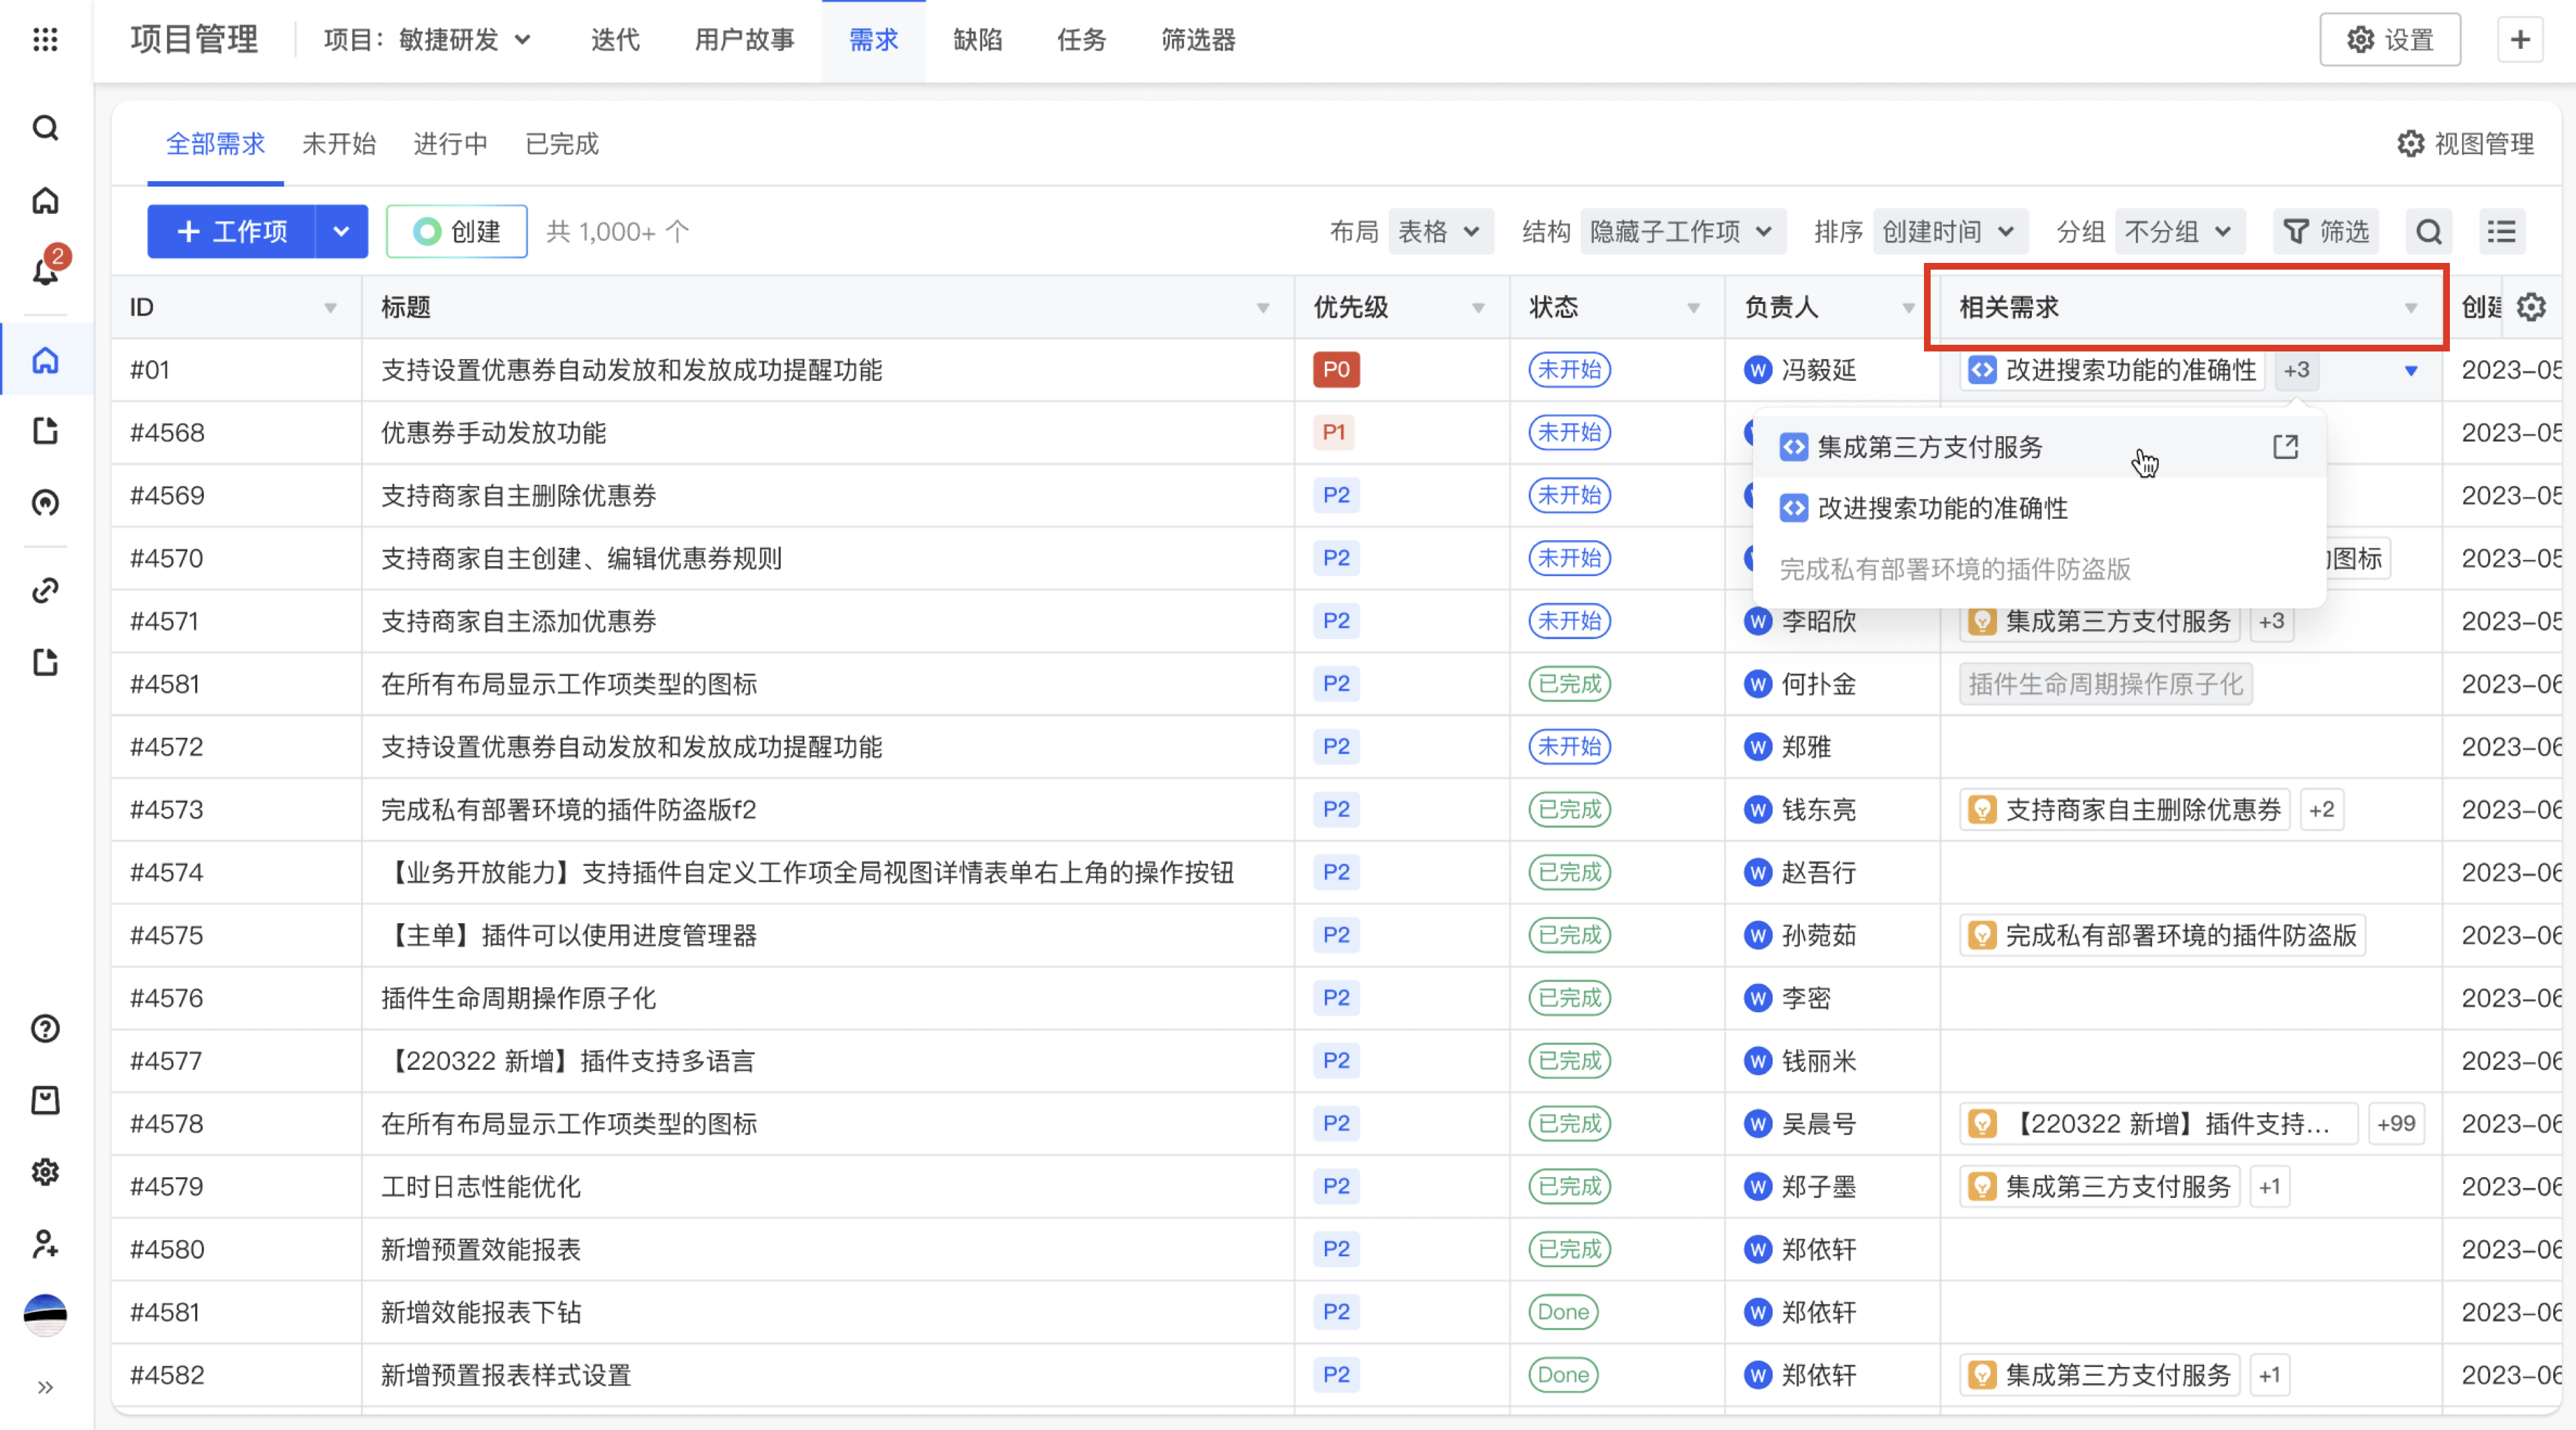The width and height of the screenshot is (2576, 1430).
Task: Open the list view options icon
Action: [2501, 232]
